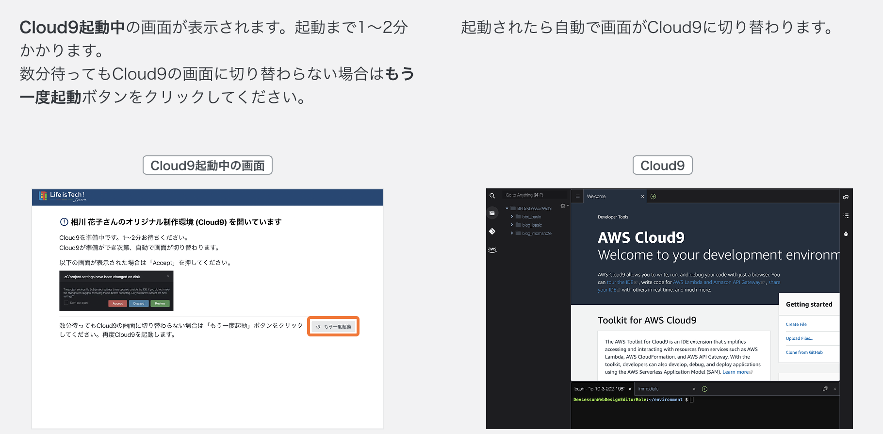The image size is (883, 434).
Task: Open the Debugger bug icon on right edge
Action: [x=846, y=234]
